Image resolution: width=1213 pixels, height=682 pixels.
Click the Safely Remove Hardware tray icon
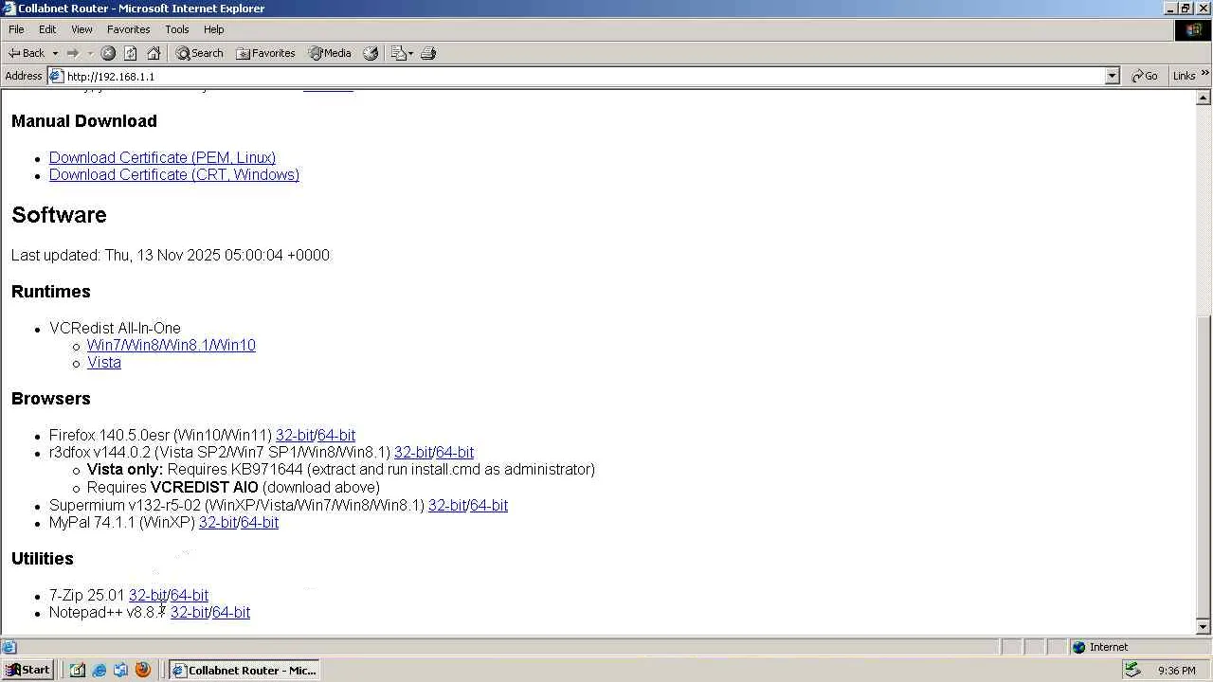pyautogui.click(x=1132, y=670)
